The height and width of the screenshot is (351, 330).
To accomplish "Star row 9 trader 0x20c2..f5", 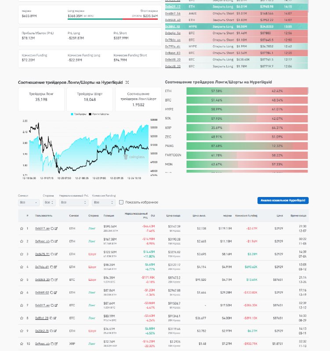I will [x=21, y=330].
